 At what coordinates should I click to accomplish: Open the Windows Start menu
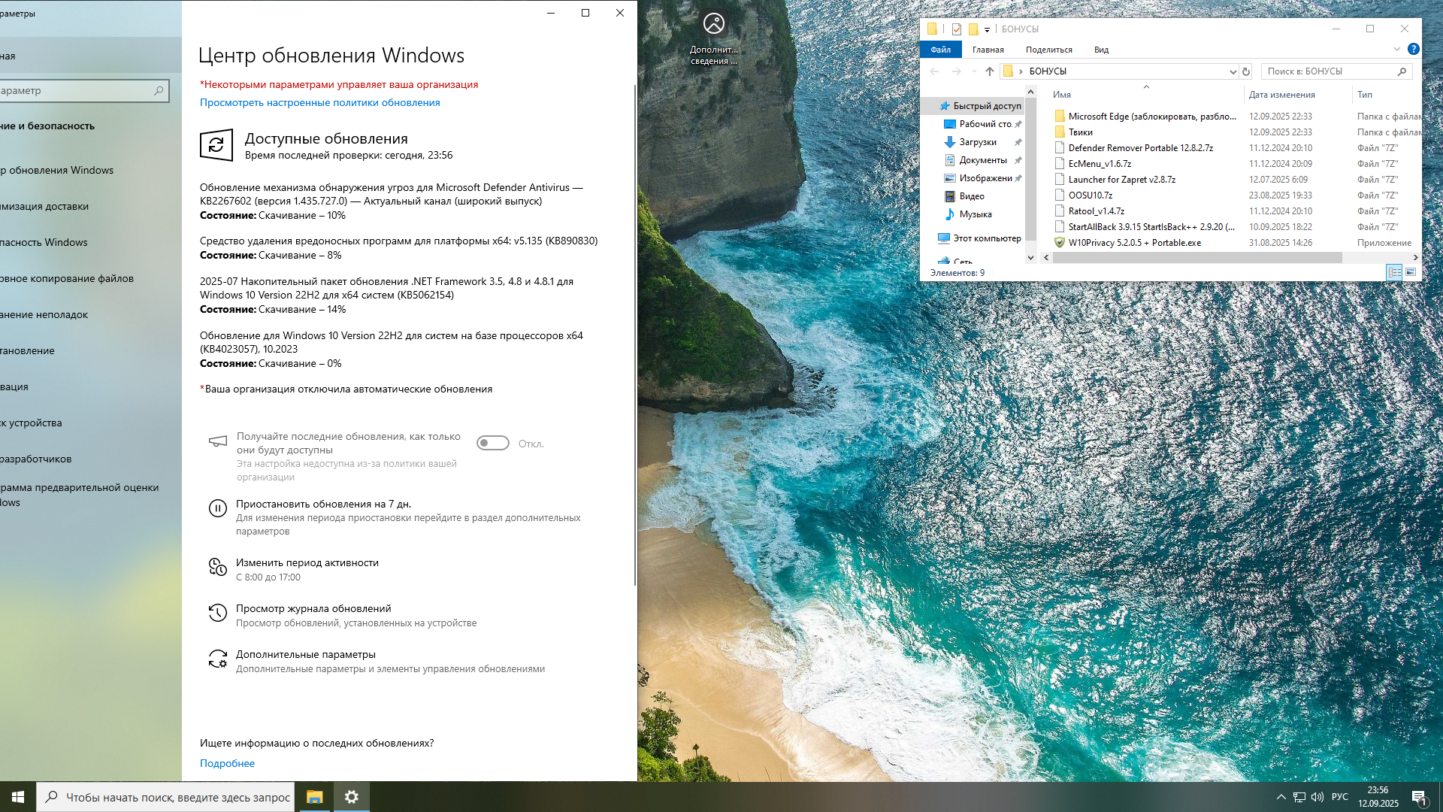[x=18, y=797]
